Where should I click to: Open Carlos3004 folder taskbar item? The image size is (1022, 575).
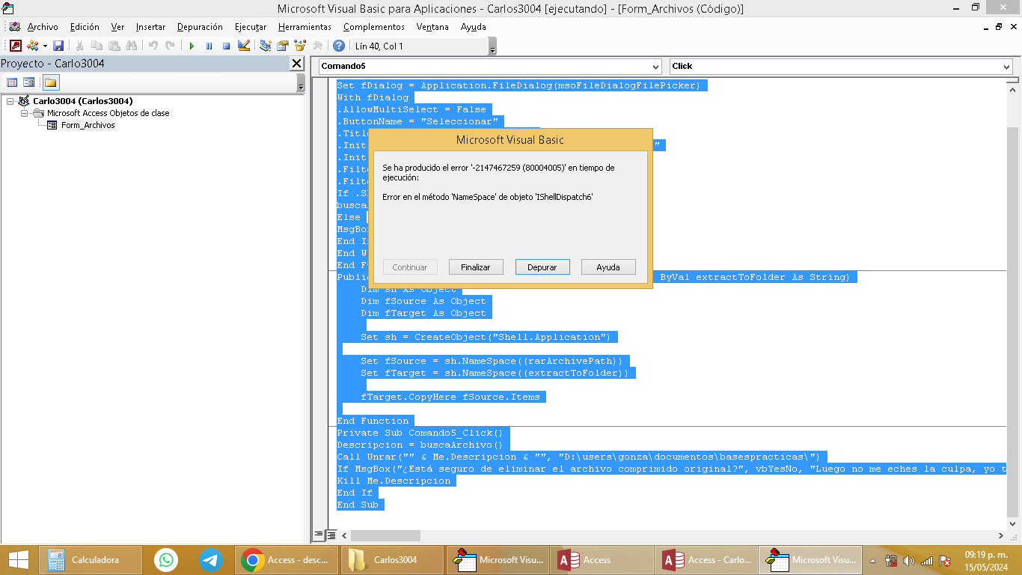391,559
